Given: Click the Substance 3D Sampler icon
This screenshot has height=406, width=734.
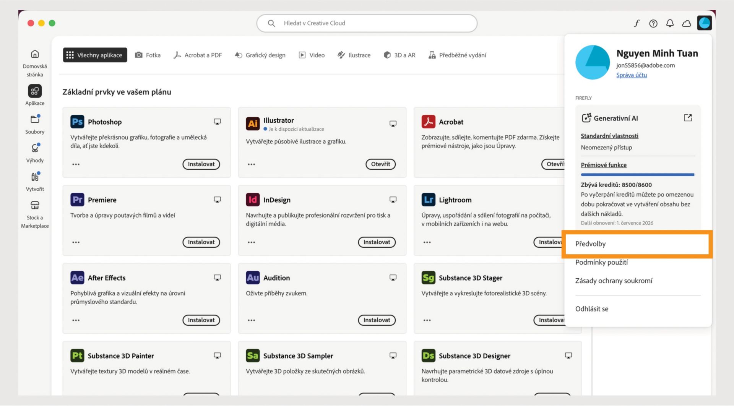Looking at the screenshot, I should coord(253,356).
